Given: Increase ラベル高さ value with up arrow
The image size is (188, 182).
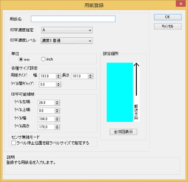Looking at the screenshot, I should pyautogui.click(x=57, y=126).
